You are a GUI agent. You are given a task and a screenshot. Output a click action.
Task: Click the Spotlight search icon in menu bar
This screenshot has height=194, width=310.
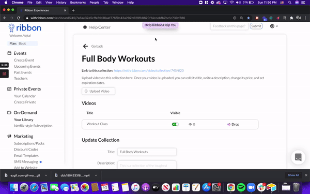pos(290,3)
